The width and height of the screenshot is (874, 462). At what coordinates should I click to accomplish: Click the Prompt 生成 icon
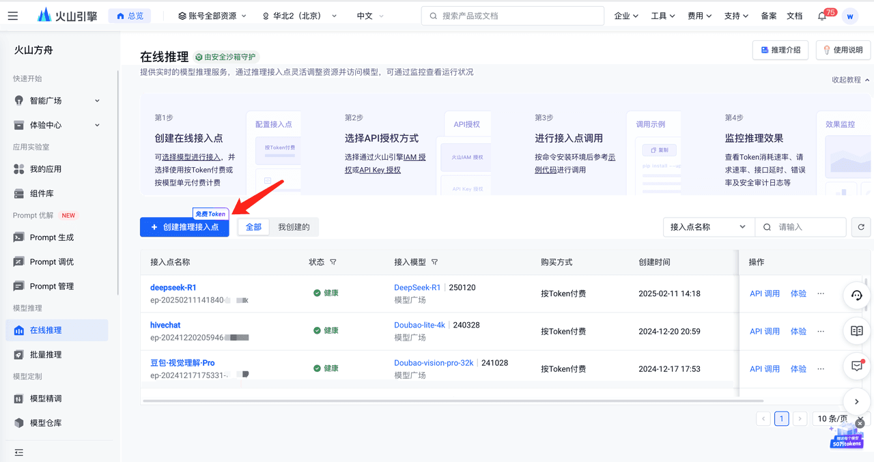pyautogui.click(x=19, y=237)
